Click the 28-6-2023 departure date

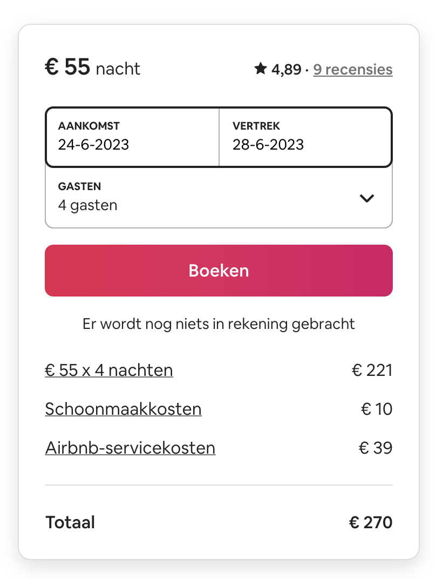click(x=268, y=145)
